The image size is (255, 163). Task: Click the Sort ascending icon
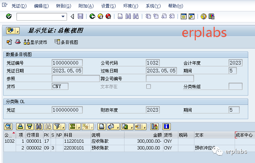(20, 127)
